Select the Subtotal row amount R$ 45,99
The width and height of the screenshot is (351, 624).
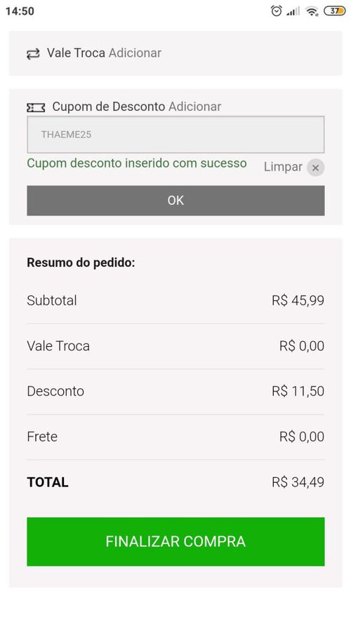tap(298, 300)
